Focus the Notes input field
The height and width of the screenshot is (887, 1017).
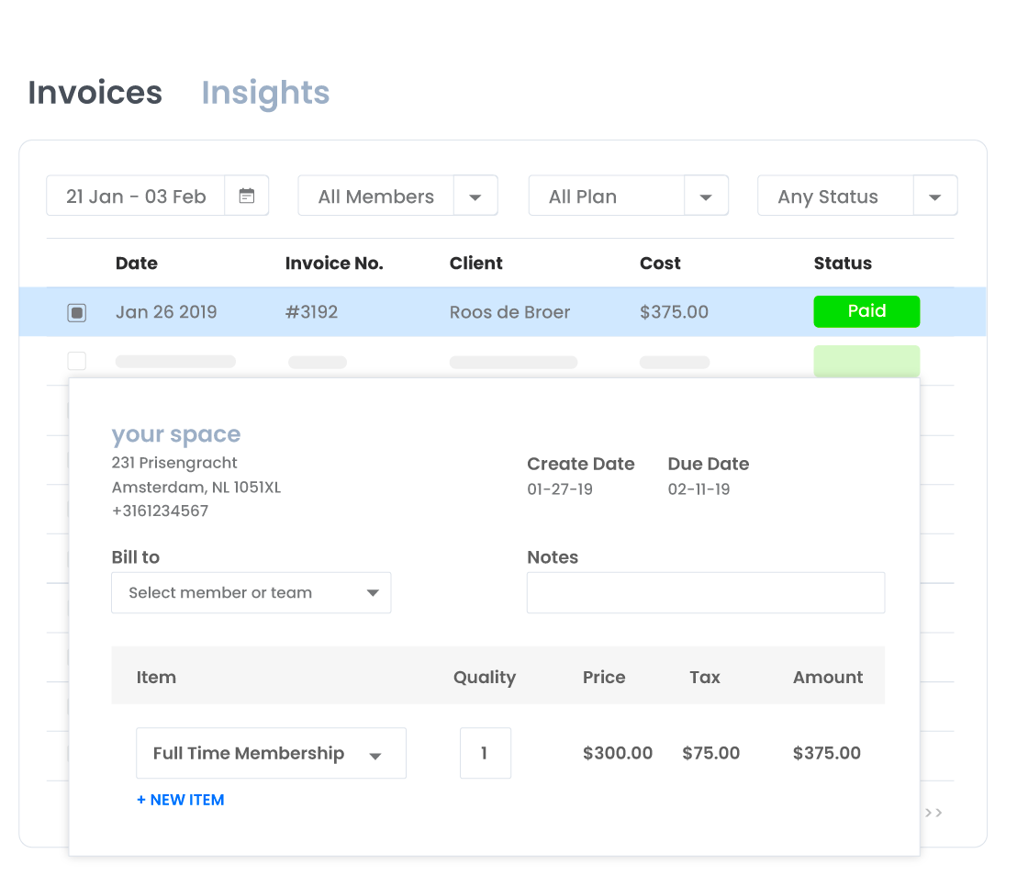706,592
